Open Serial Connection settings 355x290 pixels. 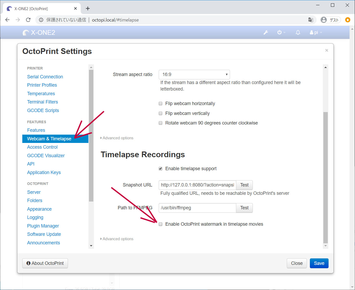[45, 77]
